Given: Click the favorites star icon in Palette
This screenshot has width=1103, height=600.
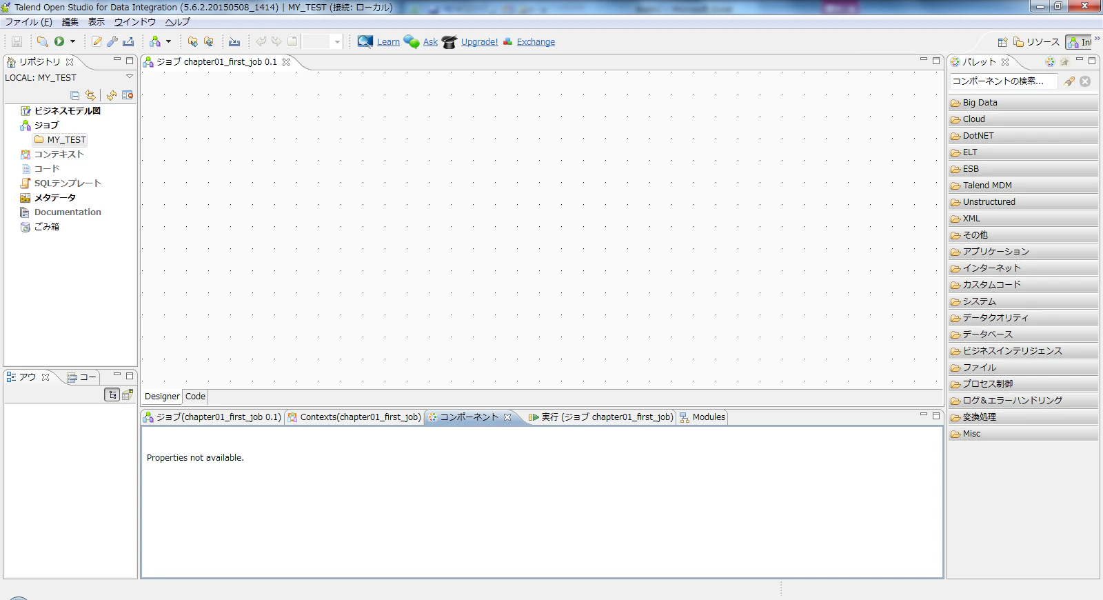Looking at the screenshot, I should click(1064, 61).
